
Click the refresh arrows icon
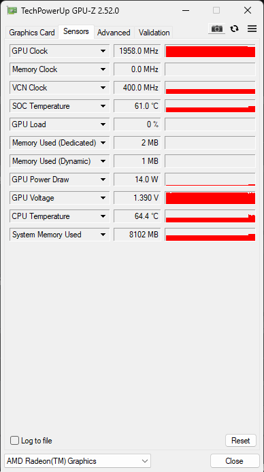(234, 29)
